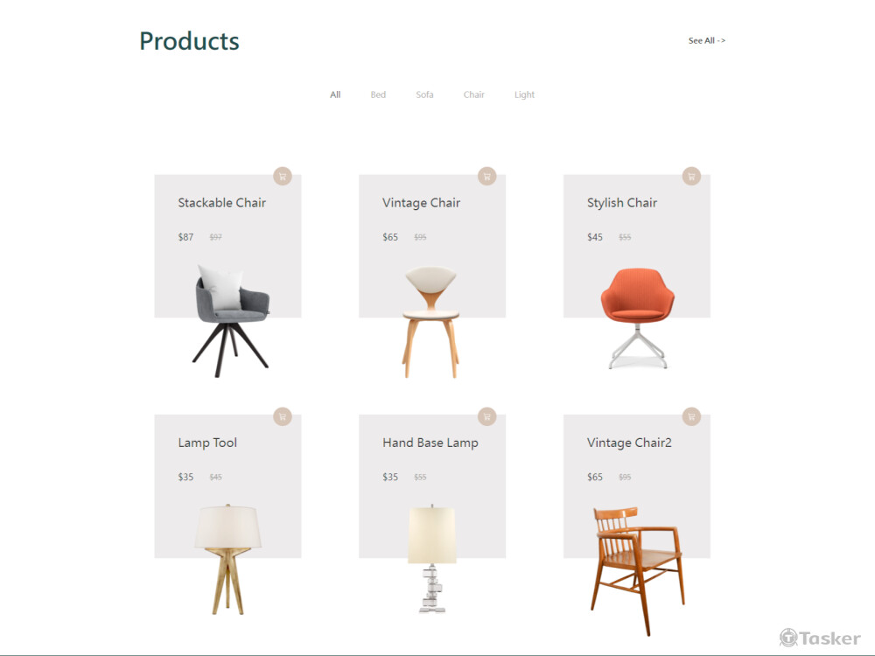
Task: Add Stackable Chair to cart icon
Action: [283, 177]
